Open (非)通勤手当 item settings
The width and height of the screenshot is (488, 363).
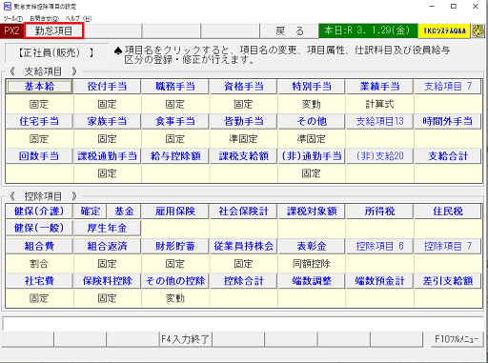pos(312,156)
